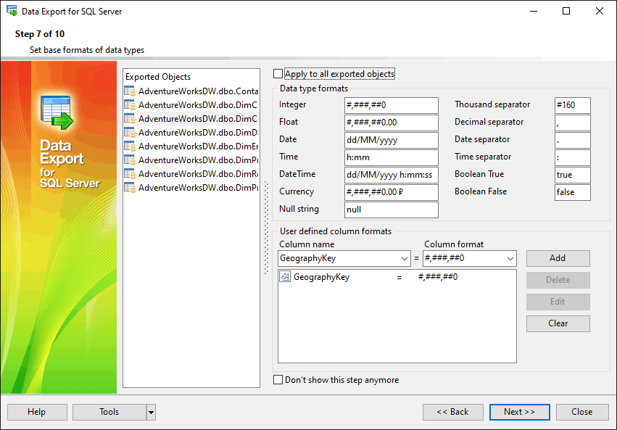Image resolution: width=617 pixels, height=430 pixels.
Task: Clear all user defined column formats
Action: (558, 323)
